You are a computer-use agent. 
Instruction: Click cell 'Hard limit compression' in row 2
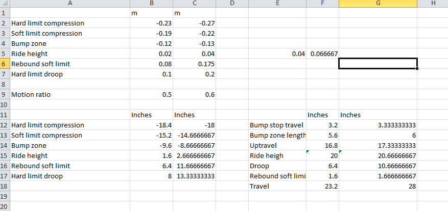click(x=70, y=23)
